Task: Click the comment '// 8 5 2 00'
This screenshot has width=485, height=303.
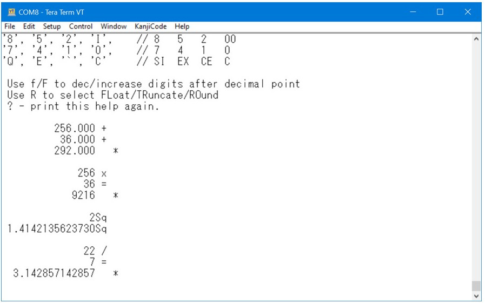Action: (186, 39)
